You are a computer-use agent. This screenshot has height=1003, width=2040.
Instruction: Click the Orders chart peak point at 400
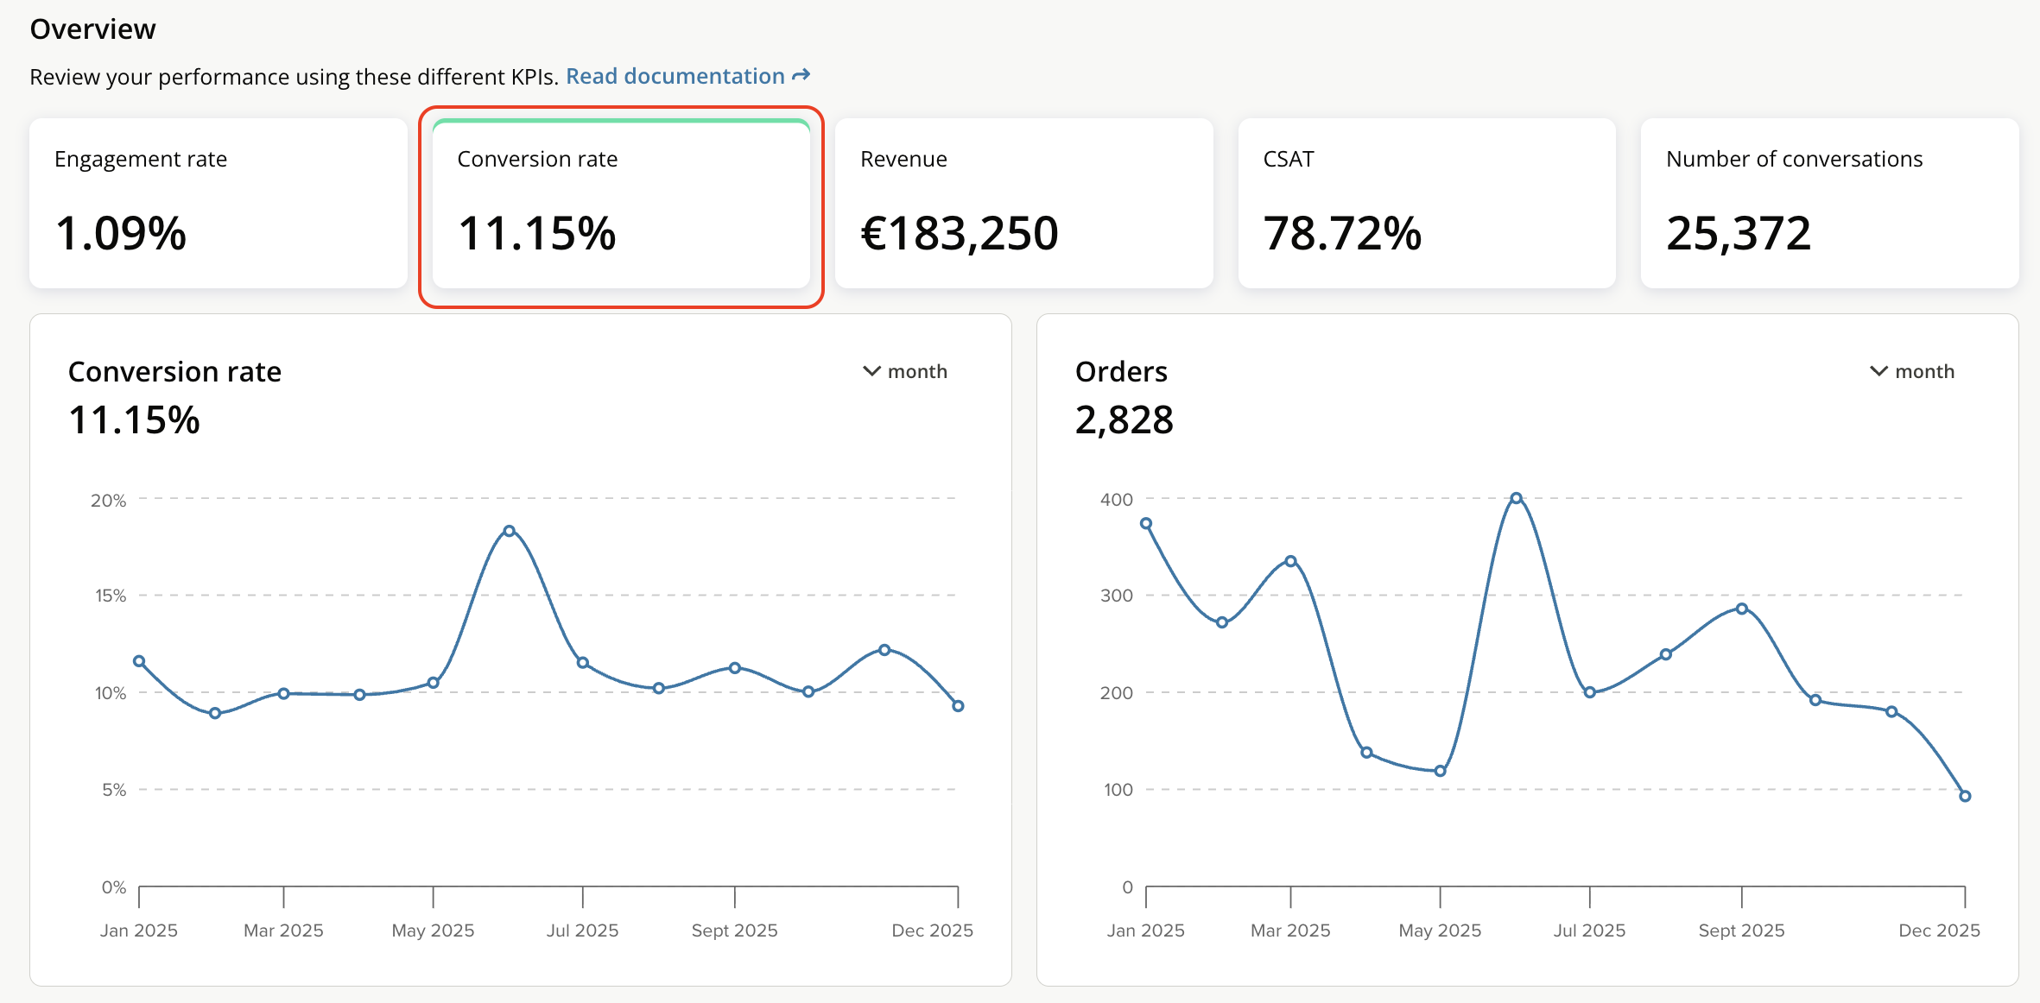(x=1516, y=498)
